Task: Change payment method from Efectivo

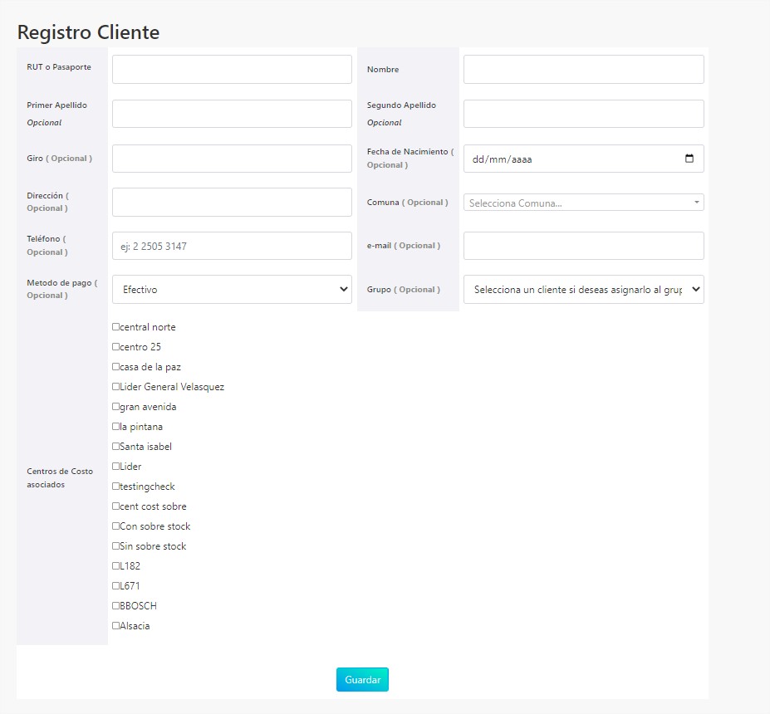Action: tap(231, 290)
